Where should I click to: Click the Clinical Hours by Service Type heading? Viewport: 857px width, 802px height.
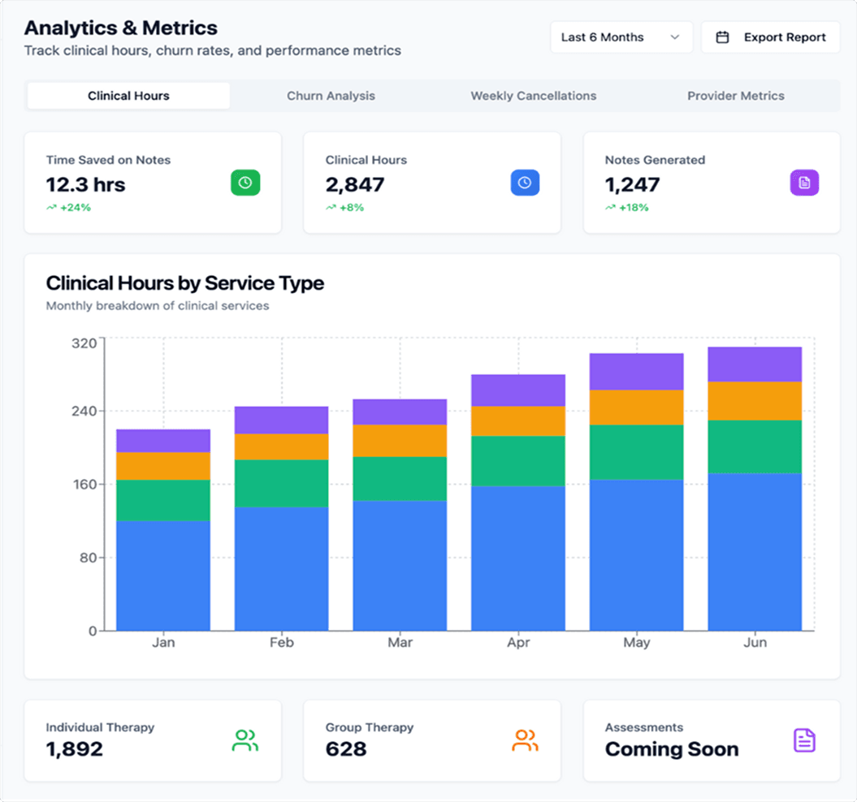184,283
